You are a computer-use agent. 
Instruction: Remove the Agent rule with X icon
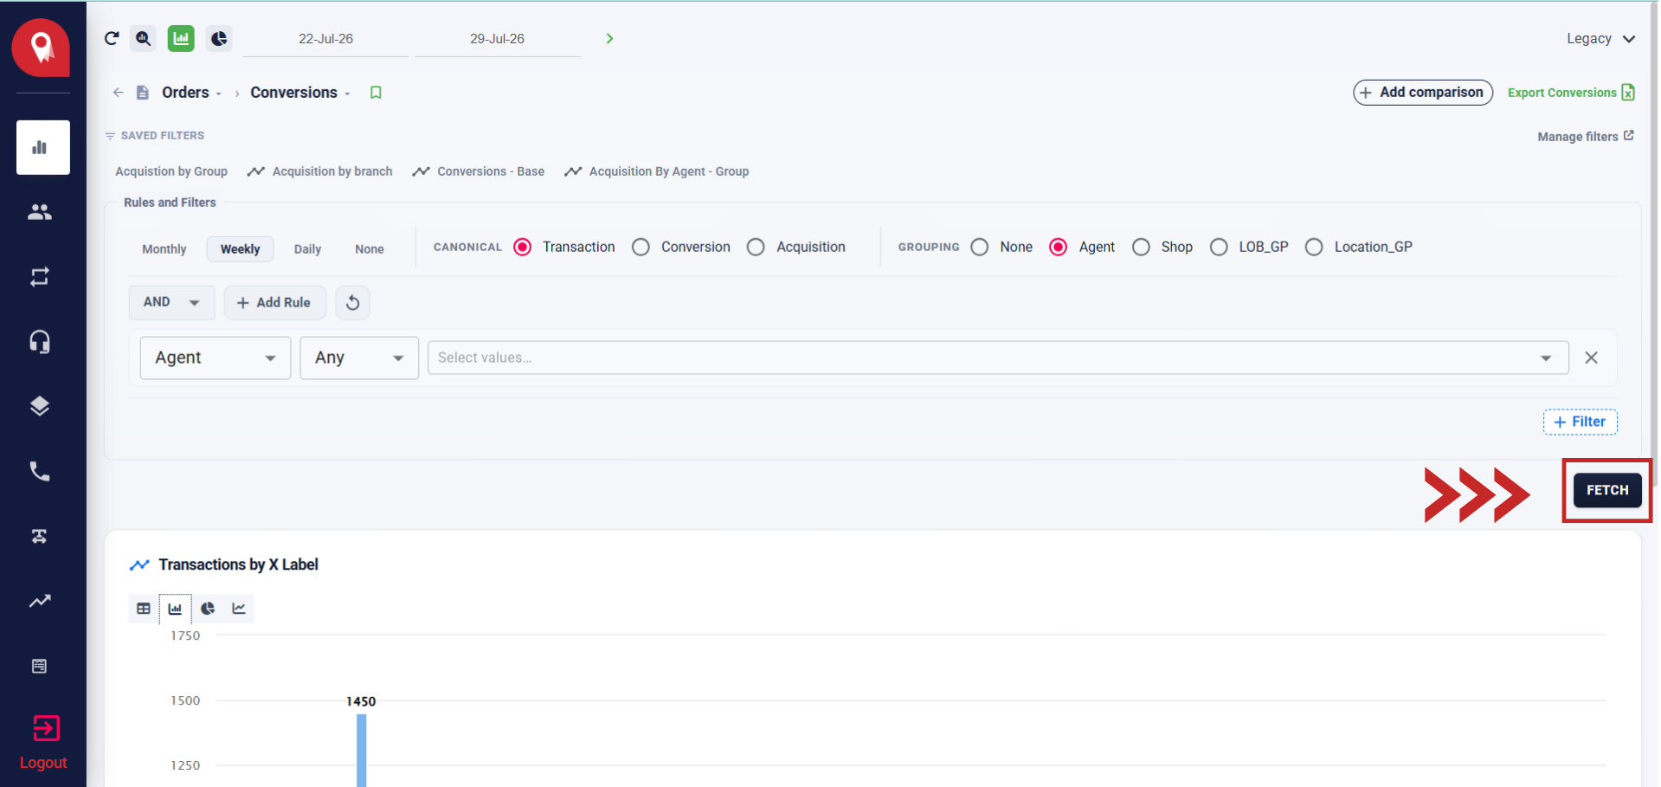coord(1591,358)
